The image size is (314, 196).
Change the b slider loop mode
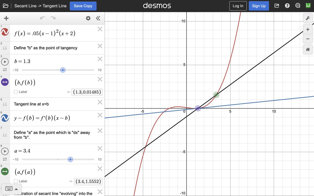[5, 70]
